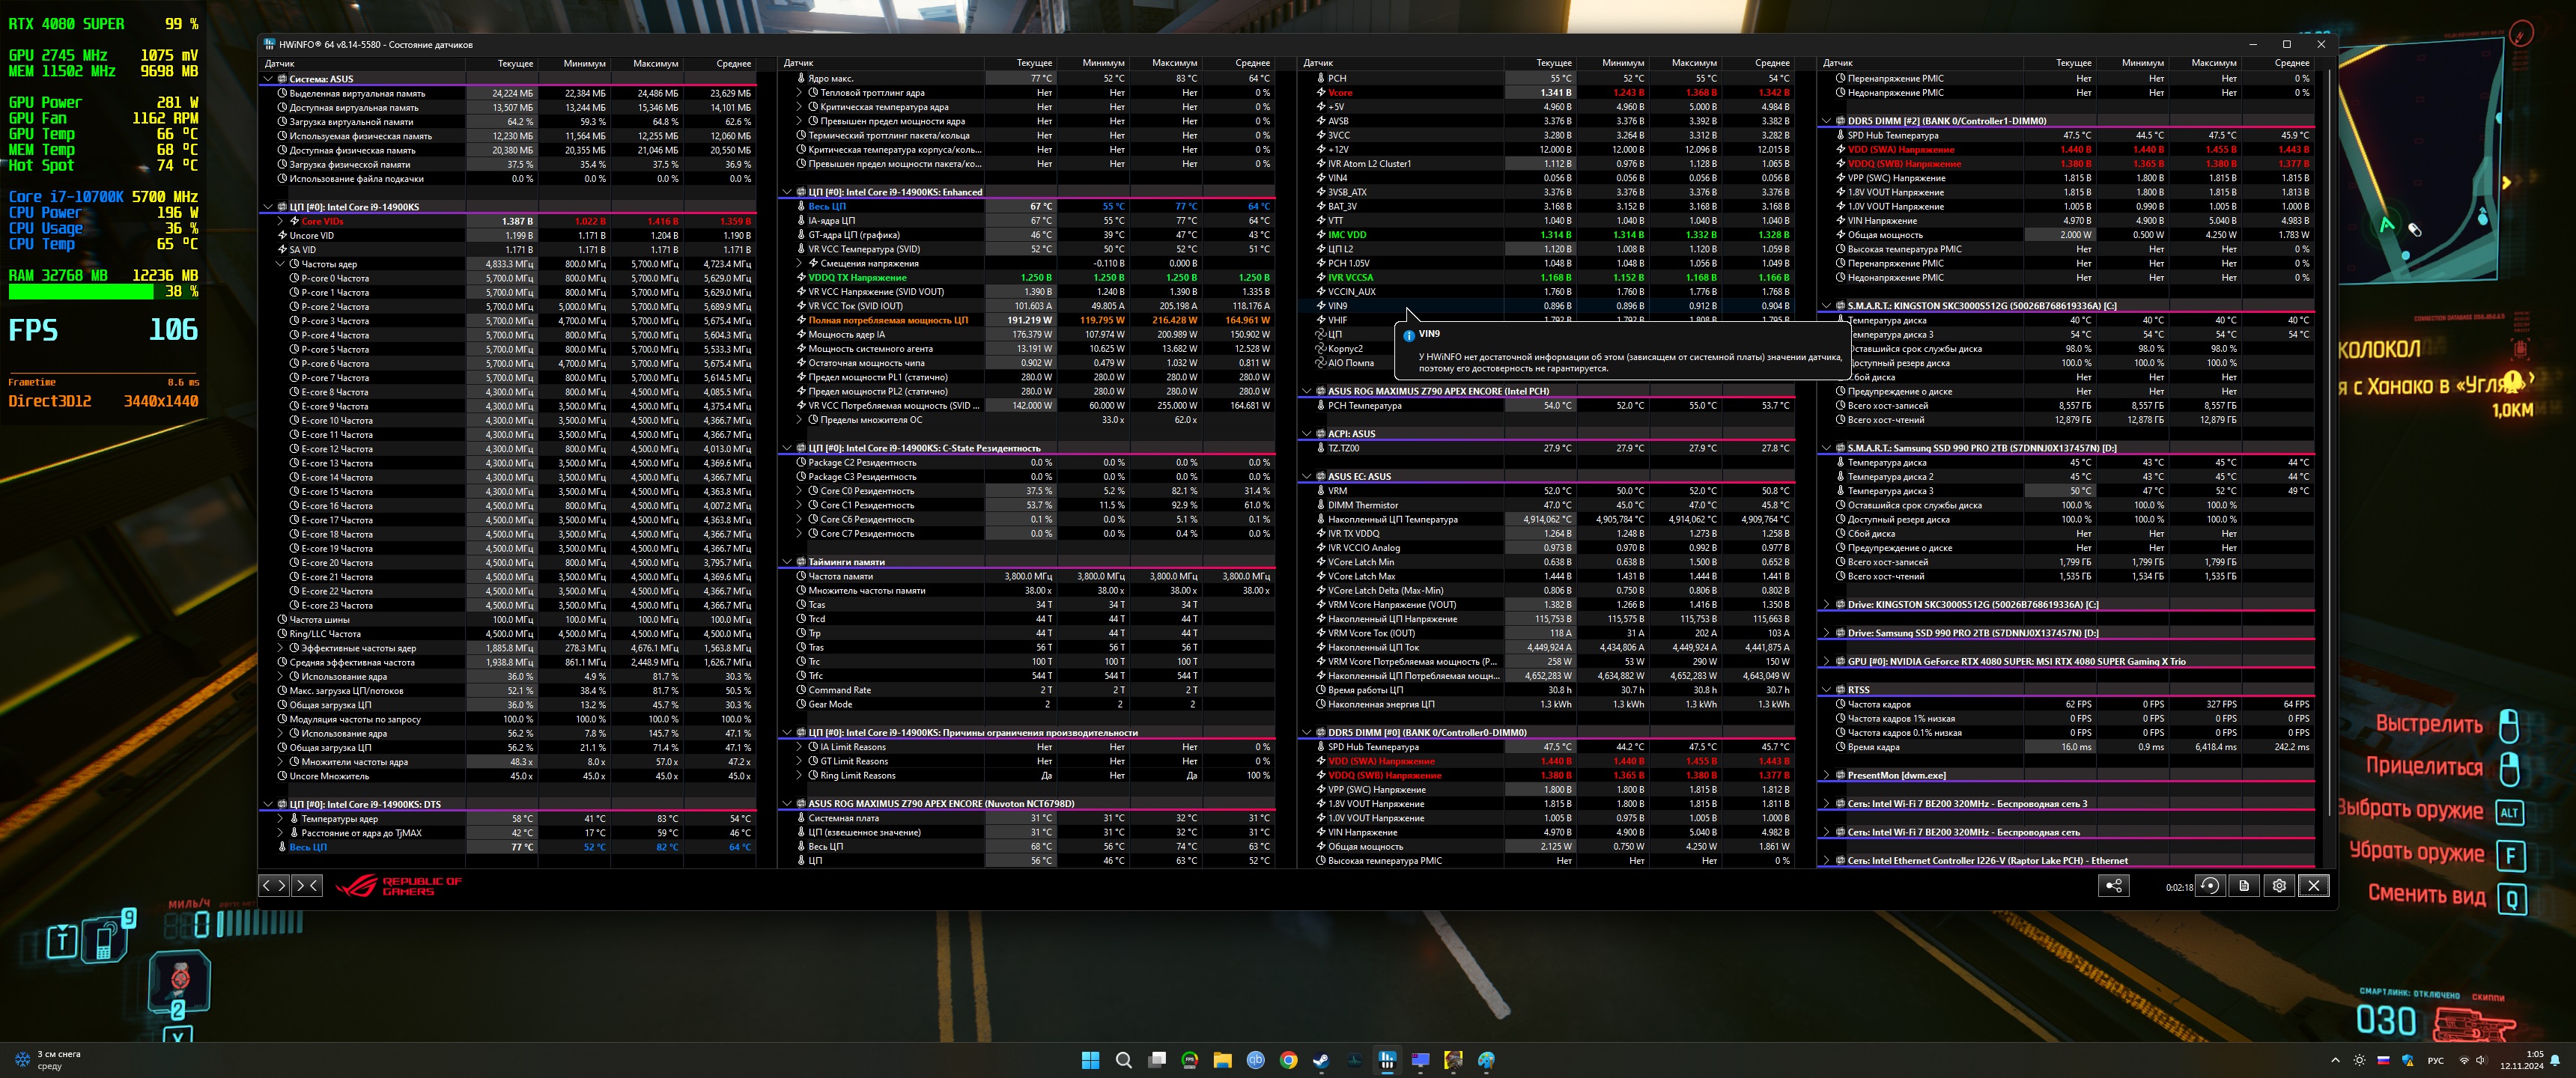This screenshot has height=1078, width=2576.
Task: Open Steam from the taskbar
Action: [x=1320, y=1060]
